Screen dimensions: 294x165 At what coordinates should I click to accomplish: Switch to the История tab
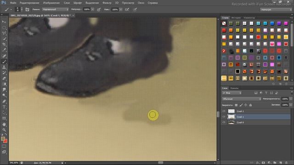[236, 18]
